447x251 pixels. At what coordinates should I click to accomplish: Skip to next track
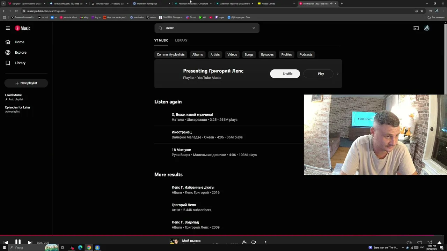click(30, 242)
